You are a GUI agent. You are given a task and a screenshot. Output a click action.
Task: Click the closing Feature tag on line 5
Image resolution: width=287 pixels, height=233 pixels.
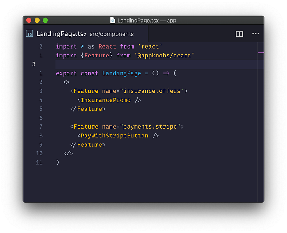[x=88, y=109]
